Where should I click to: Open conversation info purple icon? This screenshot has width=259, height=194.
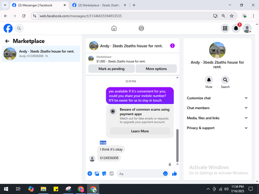click(172, 46)
